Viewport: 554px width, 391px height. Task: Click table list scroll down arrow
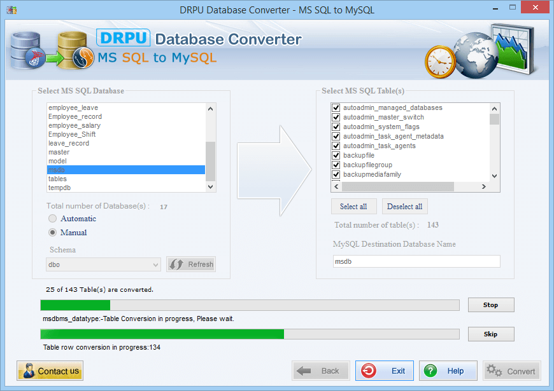[495, 175]
